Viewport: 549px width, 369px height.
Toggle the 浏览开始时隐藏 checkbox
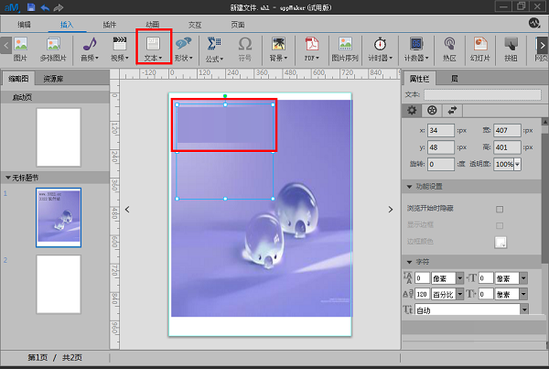[499, 208]
